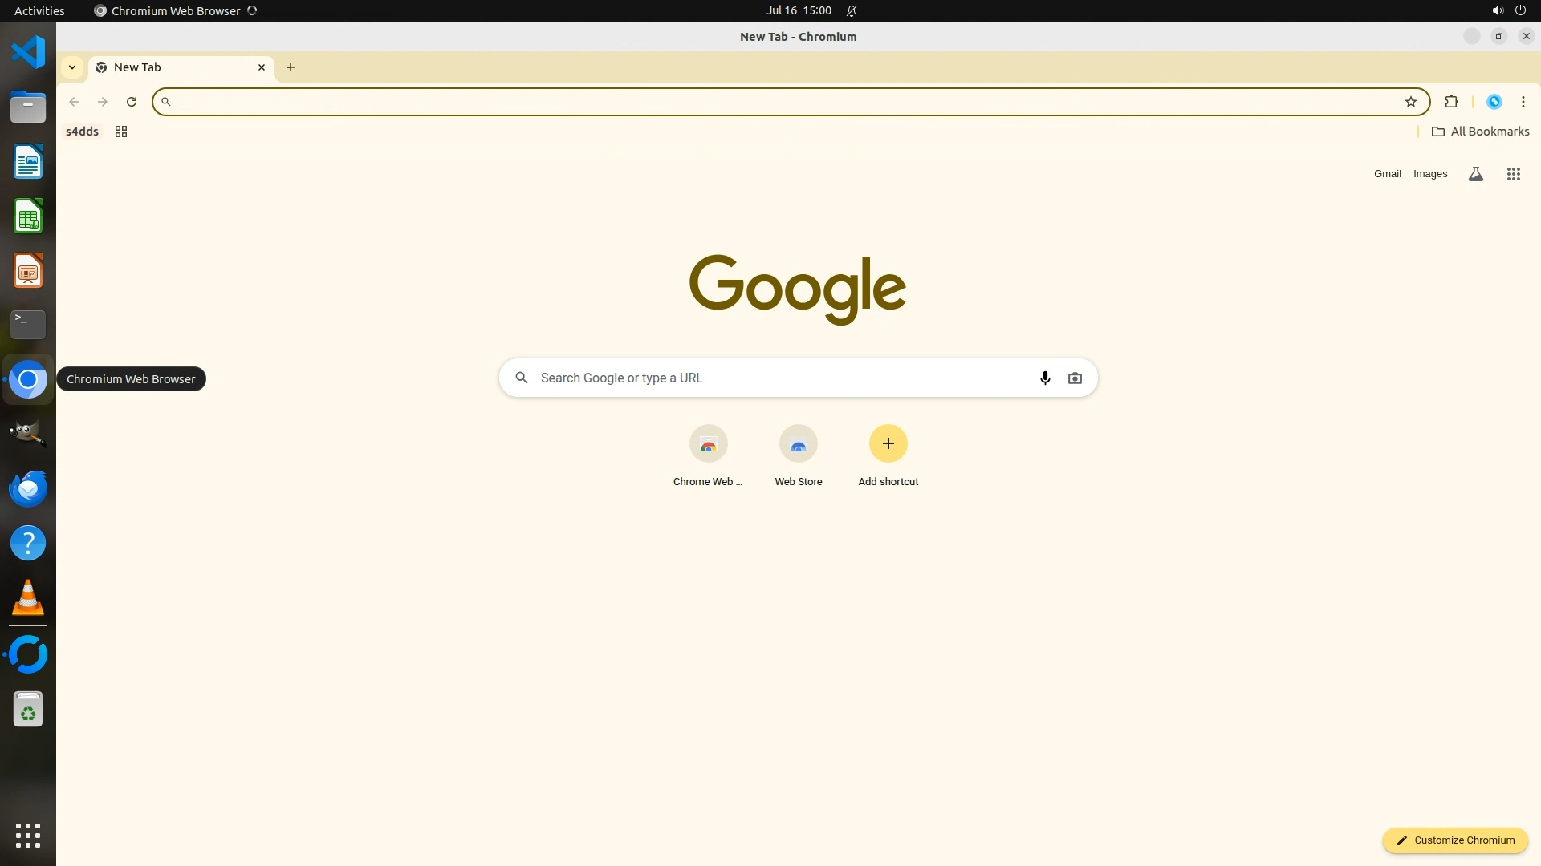The width and height of the screenshot is (1541, 866).
Task: Expand the tab search dropdown arrow
Action: 72,67
